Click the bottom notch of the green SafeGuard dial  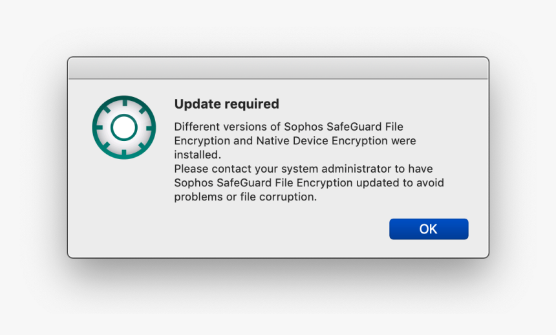click(124, 152)
